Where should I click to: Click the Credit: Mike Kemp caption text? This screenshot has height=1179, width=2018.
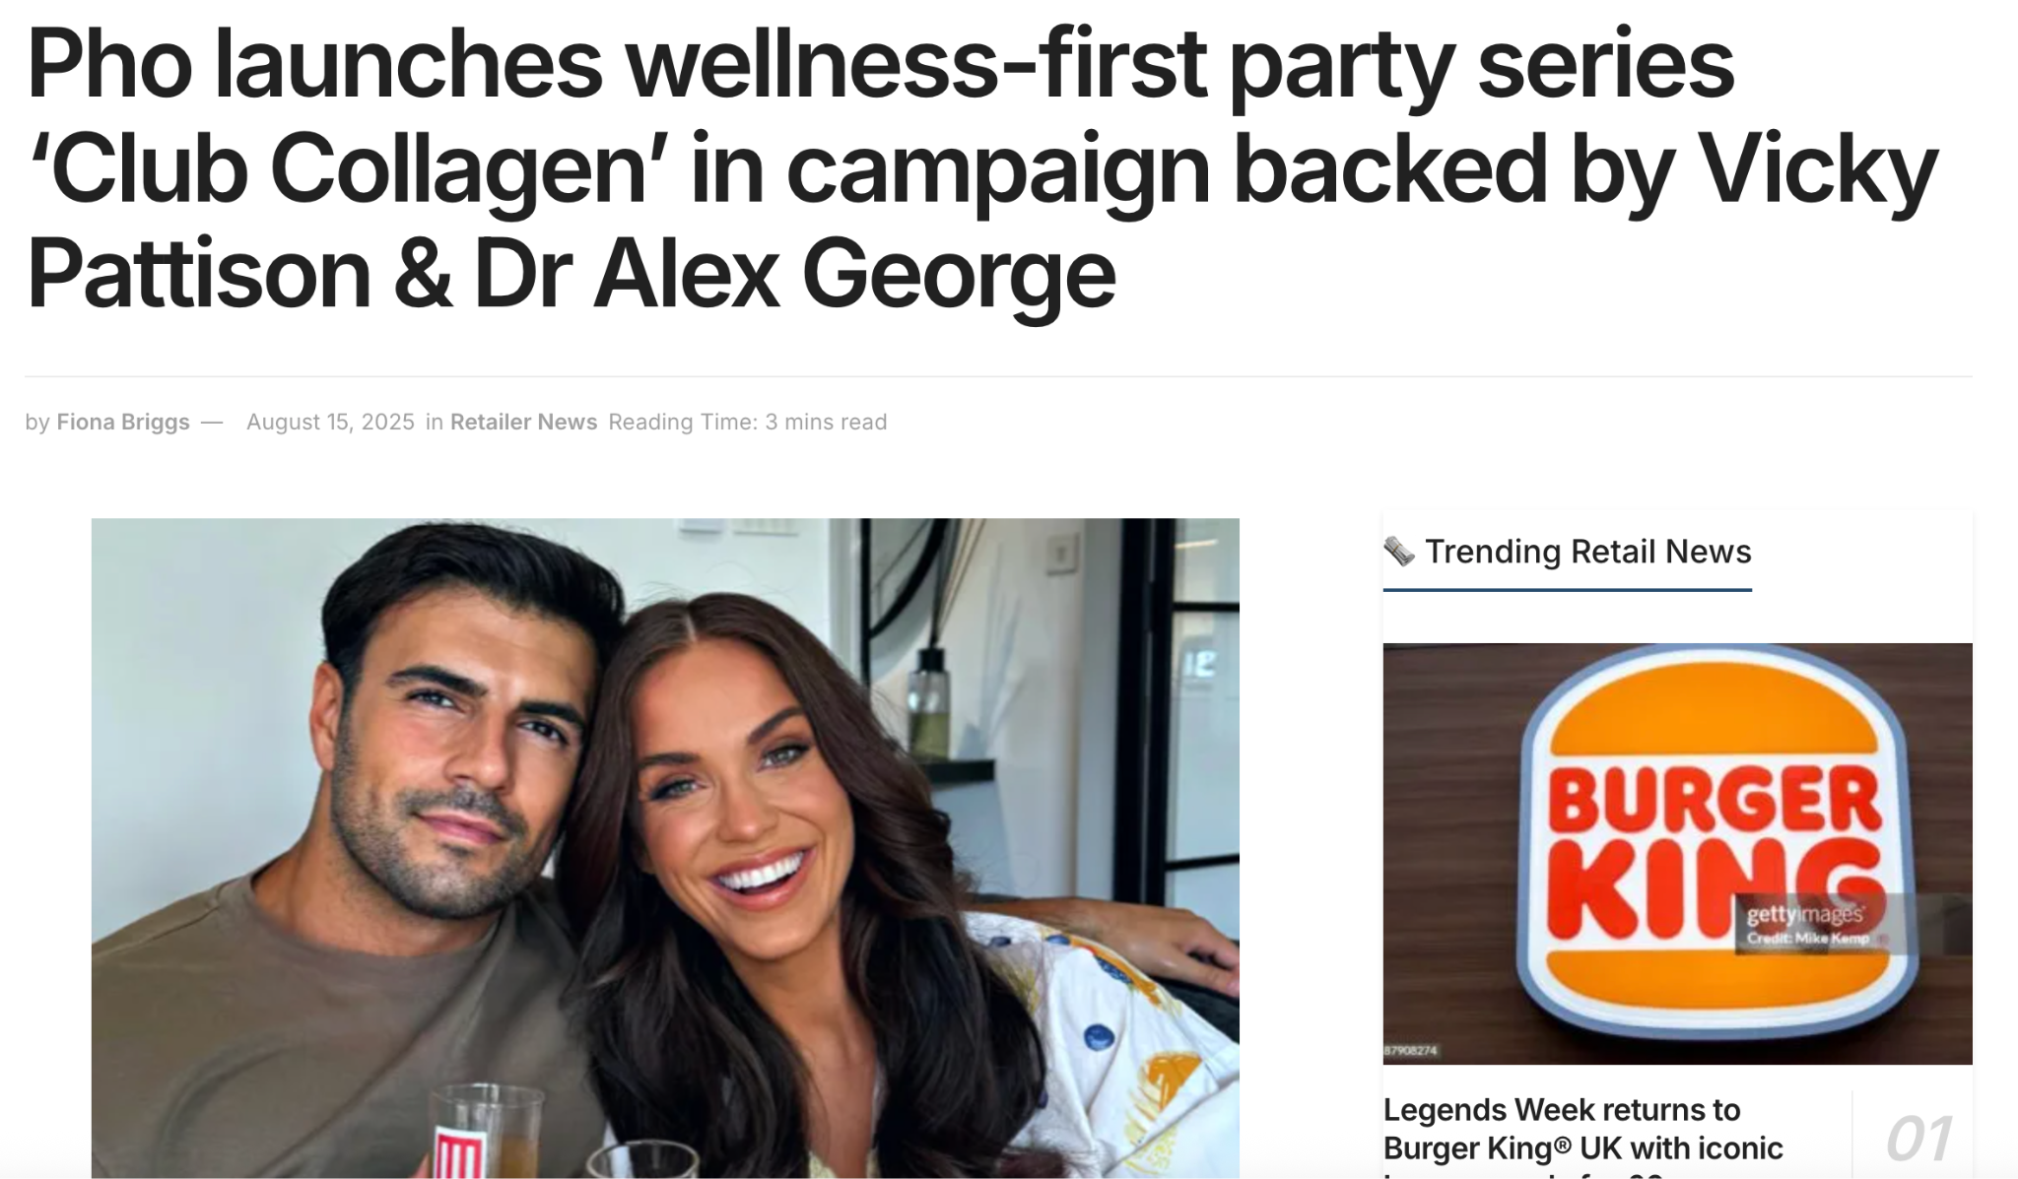click(x=1807, y=938)
